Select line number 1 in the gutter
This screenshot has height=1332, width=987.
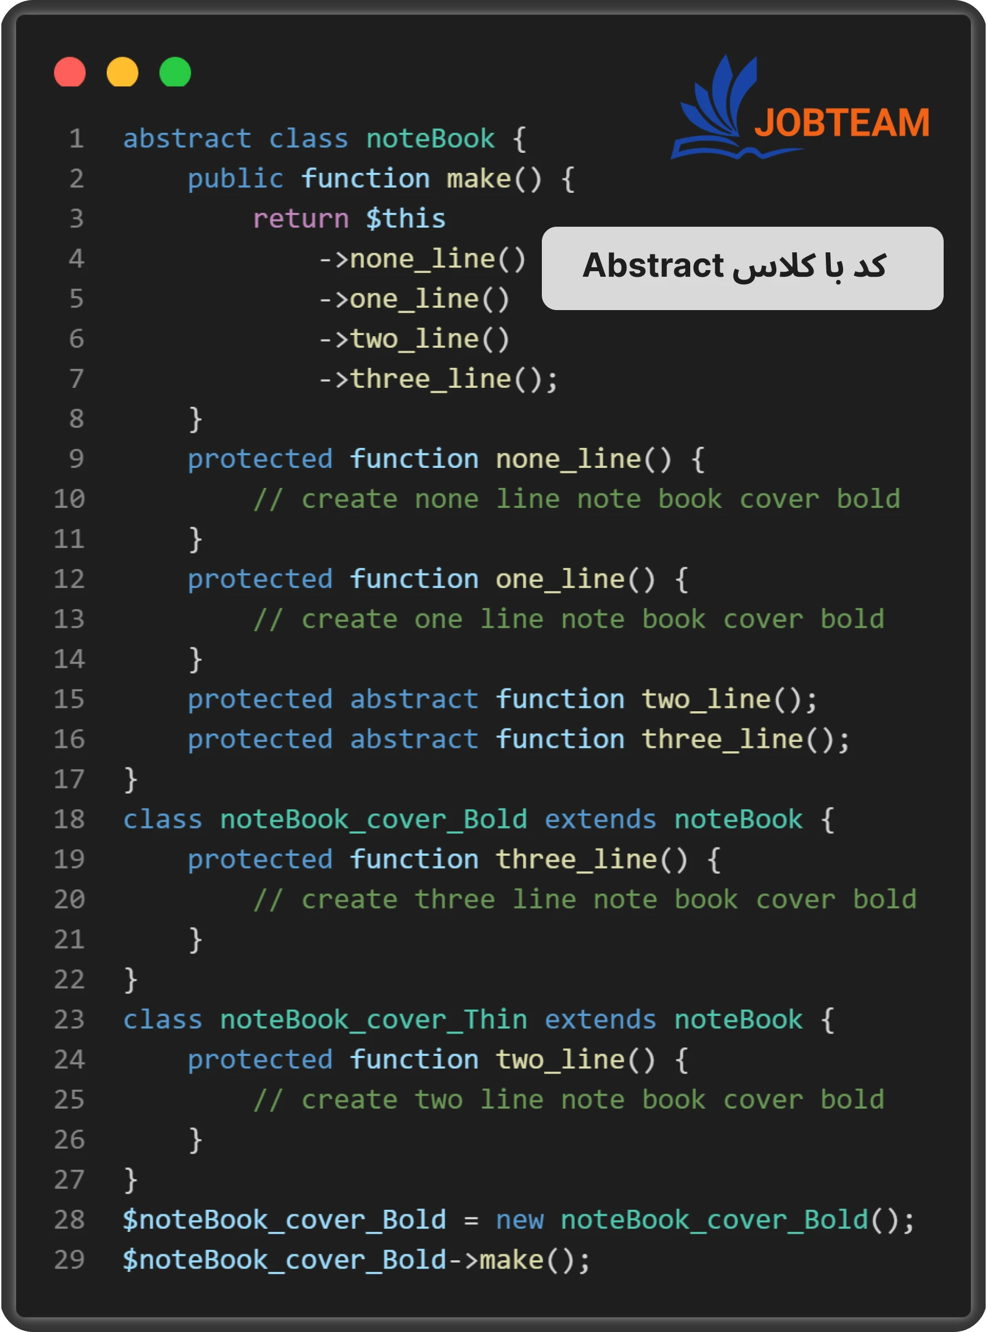point(76,138)
